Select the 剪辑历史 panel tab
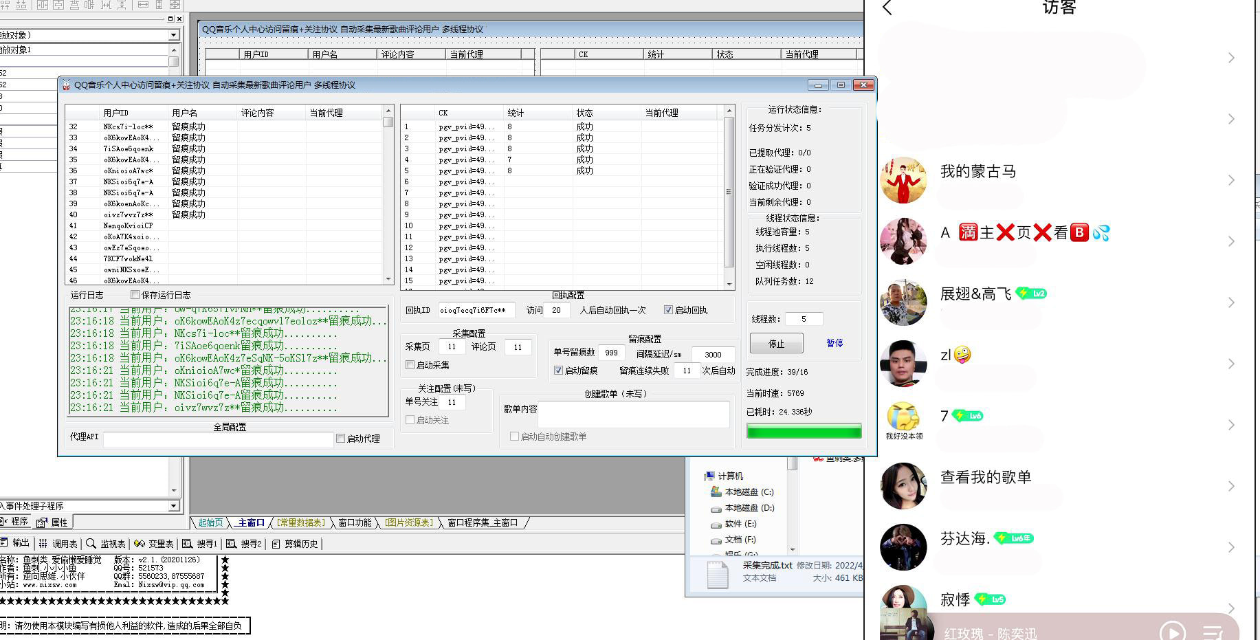 [x=295, y=543]
